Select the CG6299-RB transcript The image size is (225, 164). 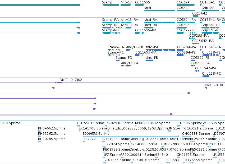[186, 33]
